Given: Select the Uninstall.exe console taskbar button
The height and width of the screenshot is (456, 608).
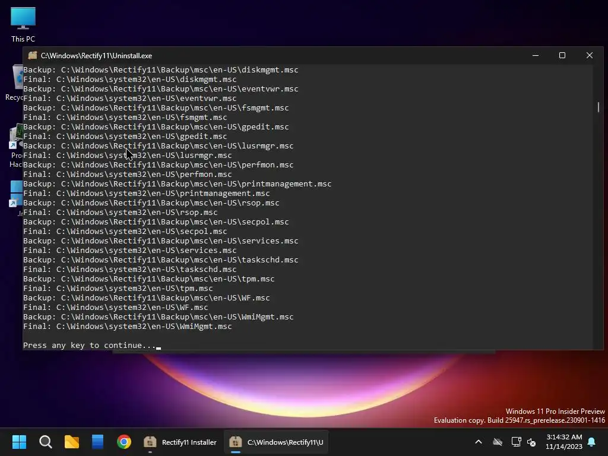Looking at the screenshot, I should (x=275, y=442).
